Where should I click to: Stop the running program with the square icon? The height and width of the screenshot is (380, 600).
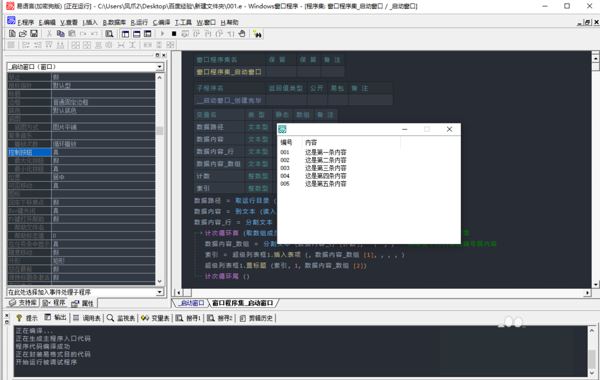tap(174, 34)
